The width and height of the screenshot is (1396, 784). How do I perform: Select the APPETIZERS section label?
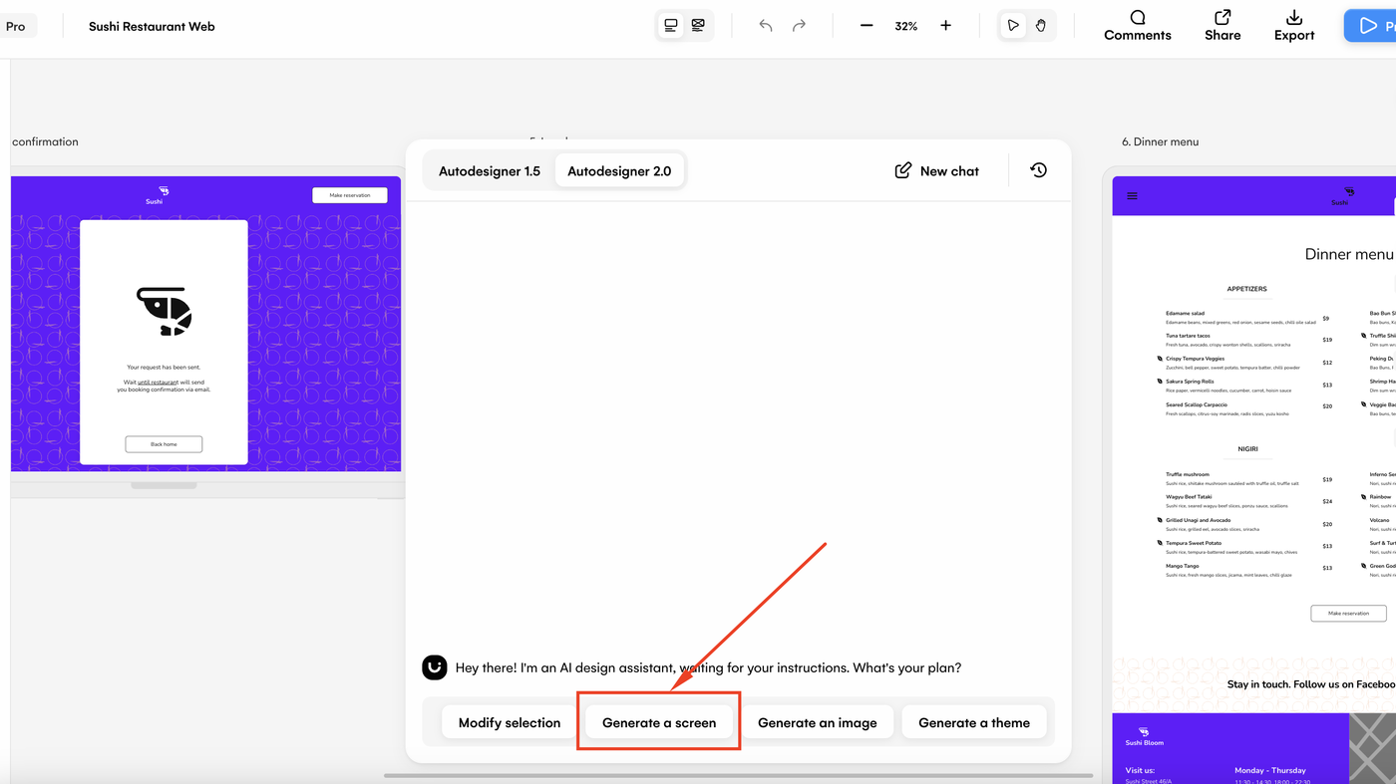pos(1246,289)
